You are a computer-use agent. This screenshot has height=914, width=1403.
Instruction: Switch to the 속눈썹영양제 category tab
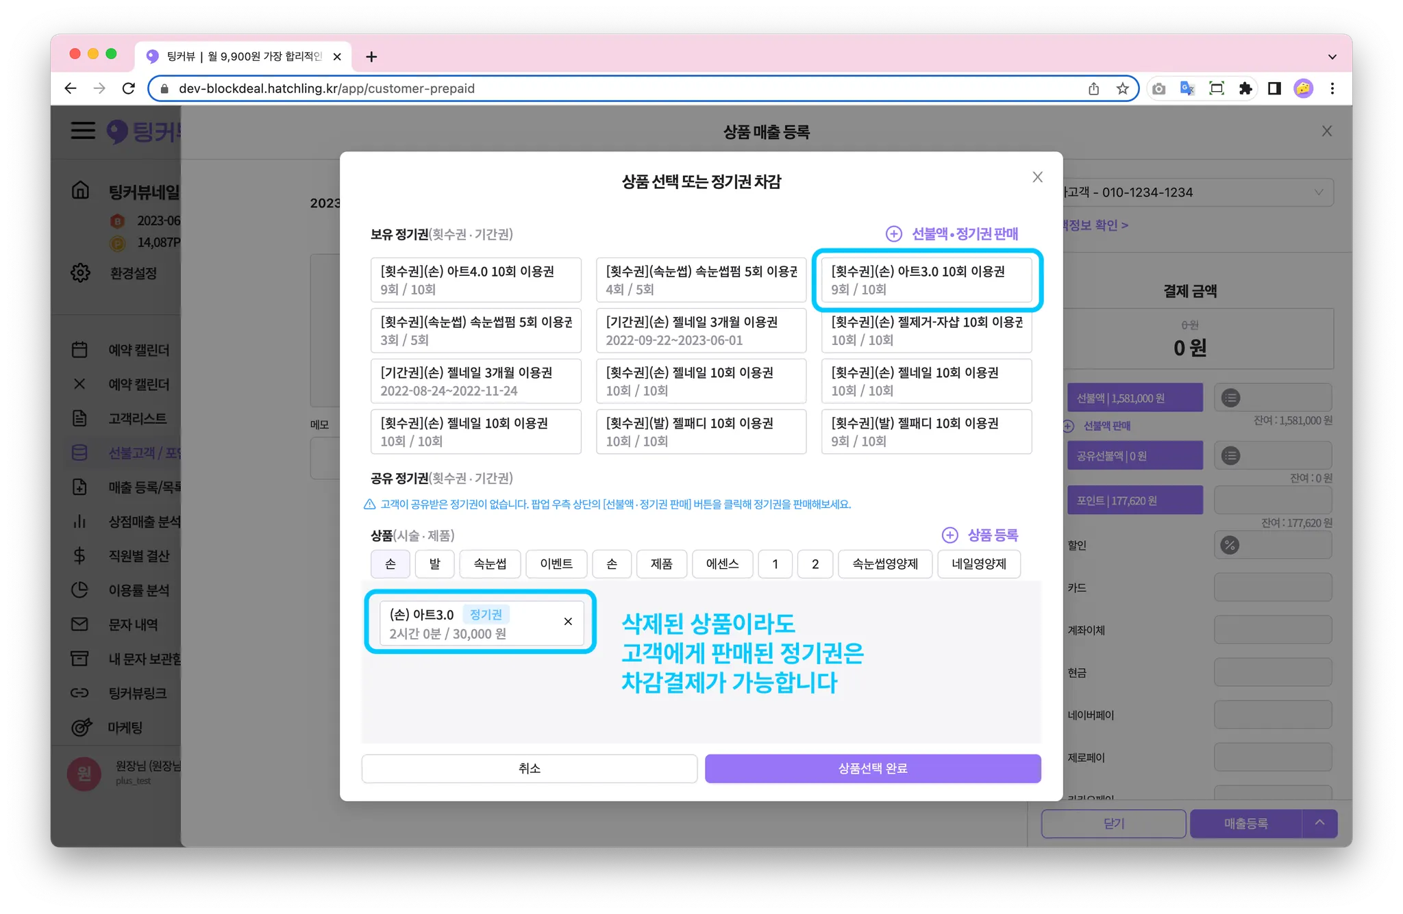coord(884,564)
